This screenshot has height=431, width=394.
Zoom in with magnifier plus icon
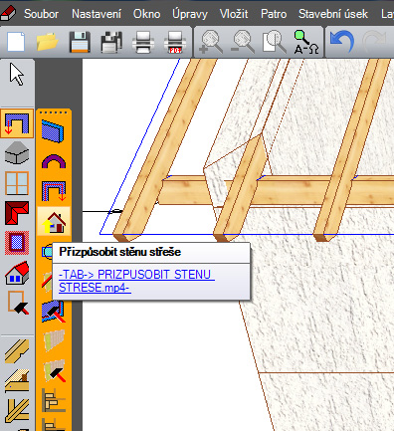[211, 42]
